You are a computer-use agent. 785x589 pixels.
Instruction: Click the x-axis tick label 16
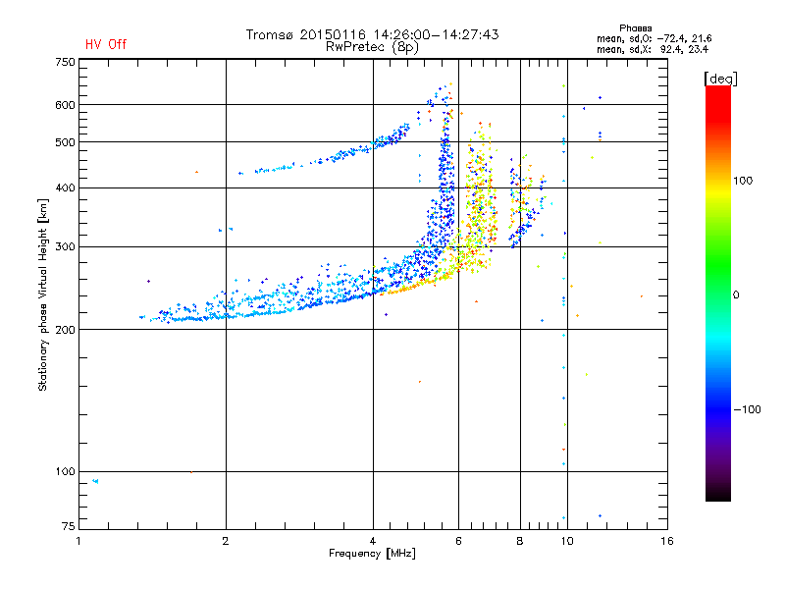coord(667,541)
